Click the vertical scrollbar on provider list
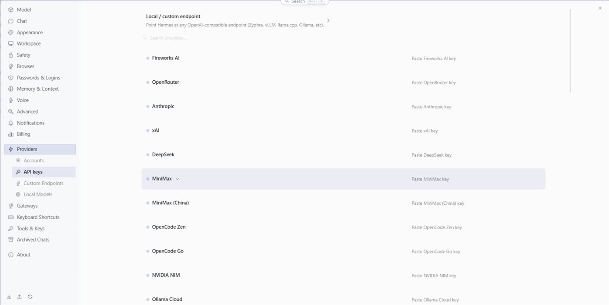Viewport: 609px width, 305px height. 570,51
